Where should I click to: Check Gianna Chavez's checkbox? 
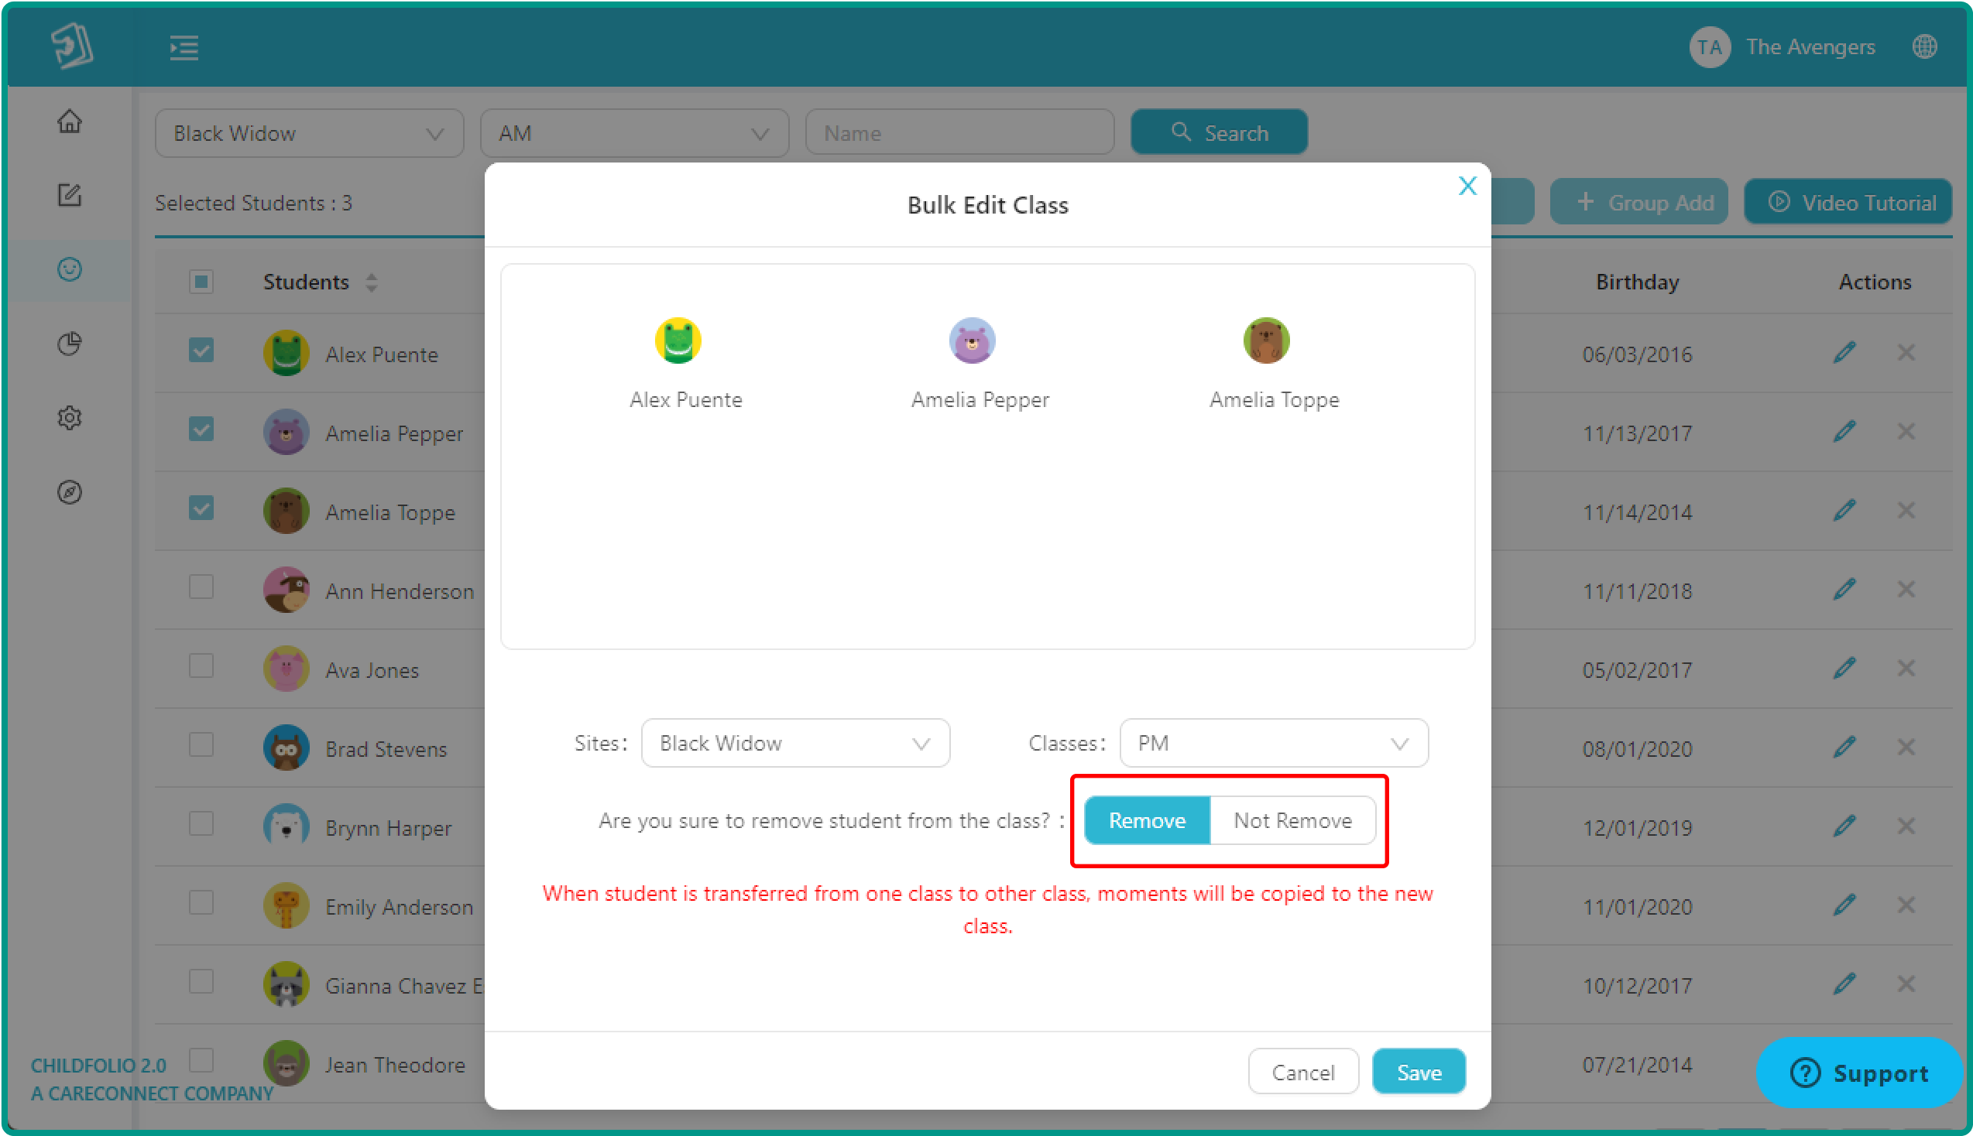click(x=201, y=980)
